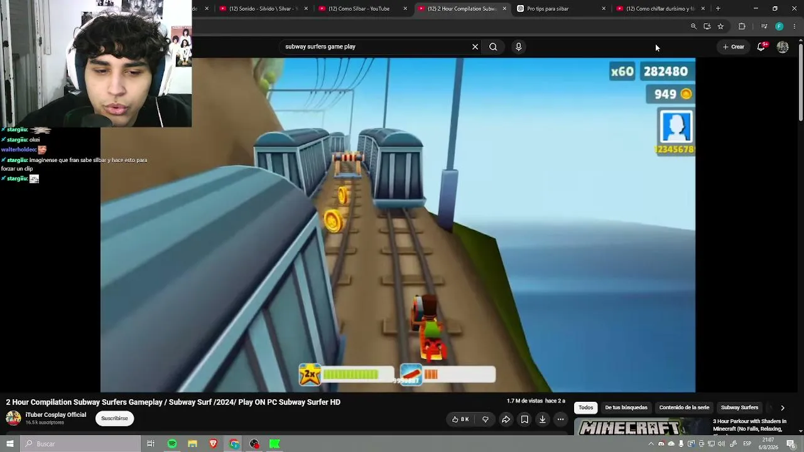Like the video with thumbs-up button

click(460, 419)
